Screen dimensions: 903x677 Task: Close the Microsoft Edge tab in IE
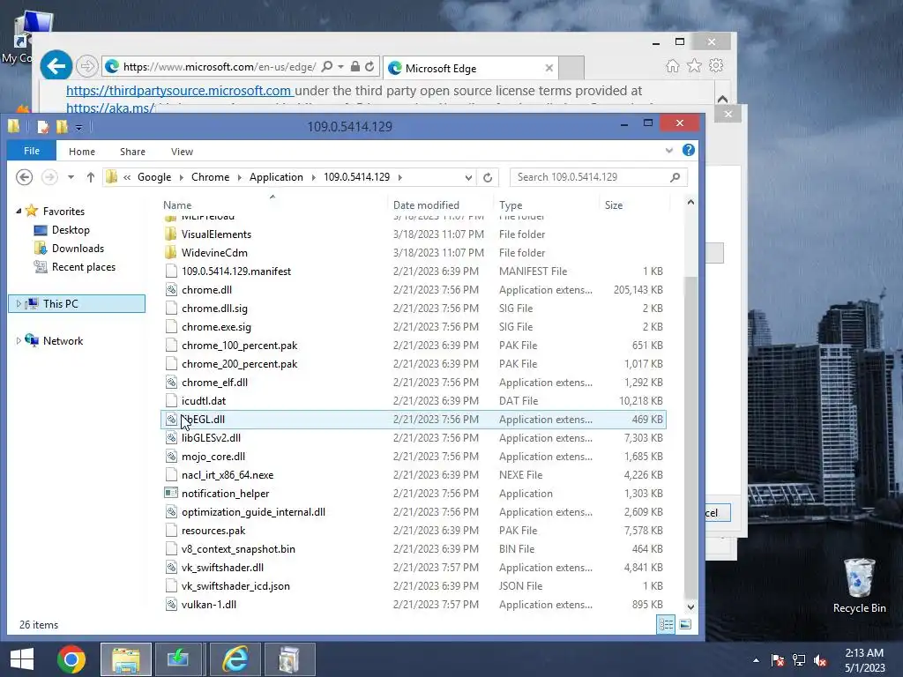549,68
